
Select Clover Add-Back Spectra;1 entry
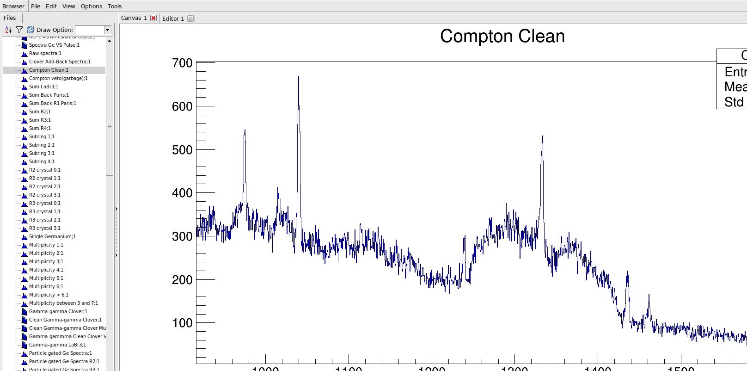pos(60,62)
